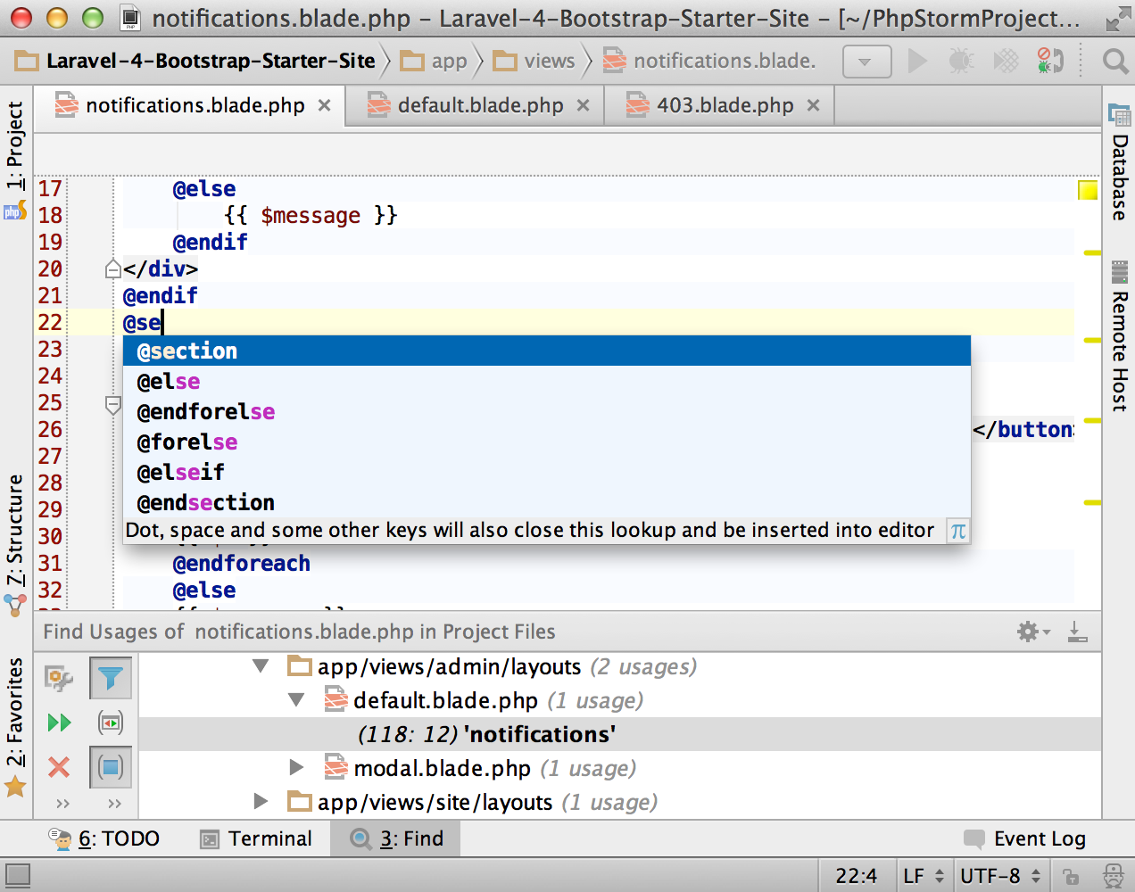Open the Favorites tool window

(x=15, y=712)
